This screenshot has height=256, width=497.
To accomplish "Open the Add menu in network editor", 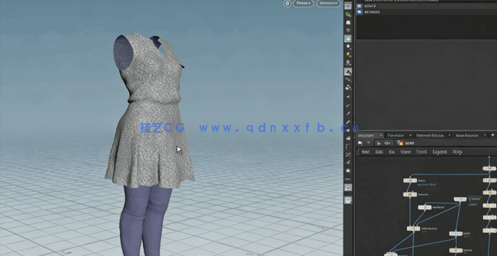I will (366, 152).
